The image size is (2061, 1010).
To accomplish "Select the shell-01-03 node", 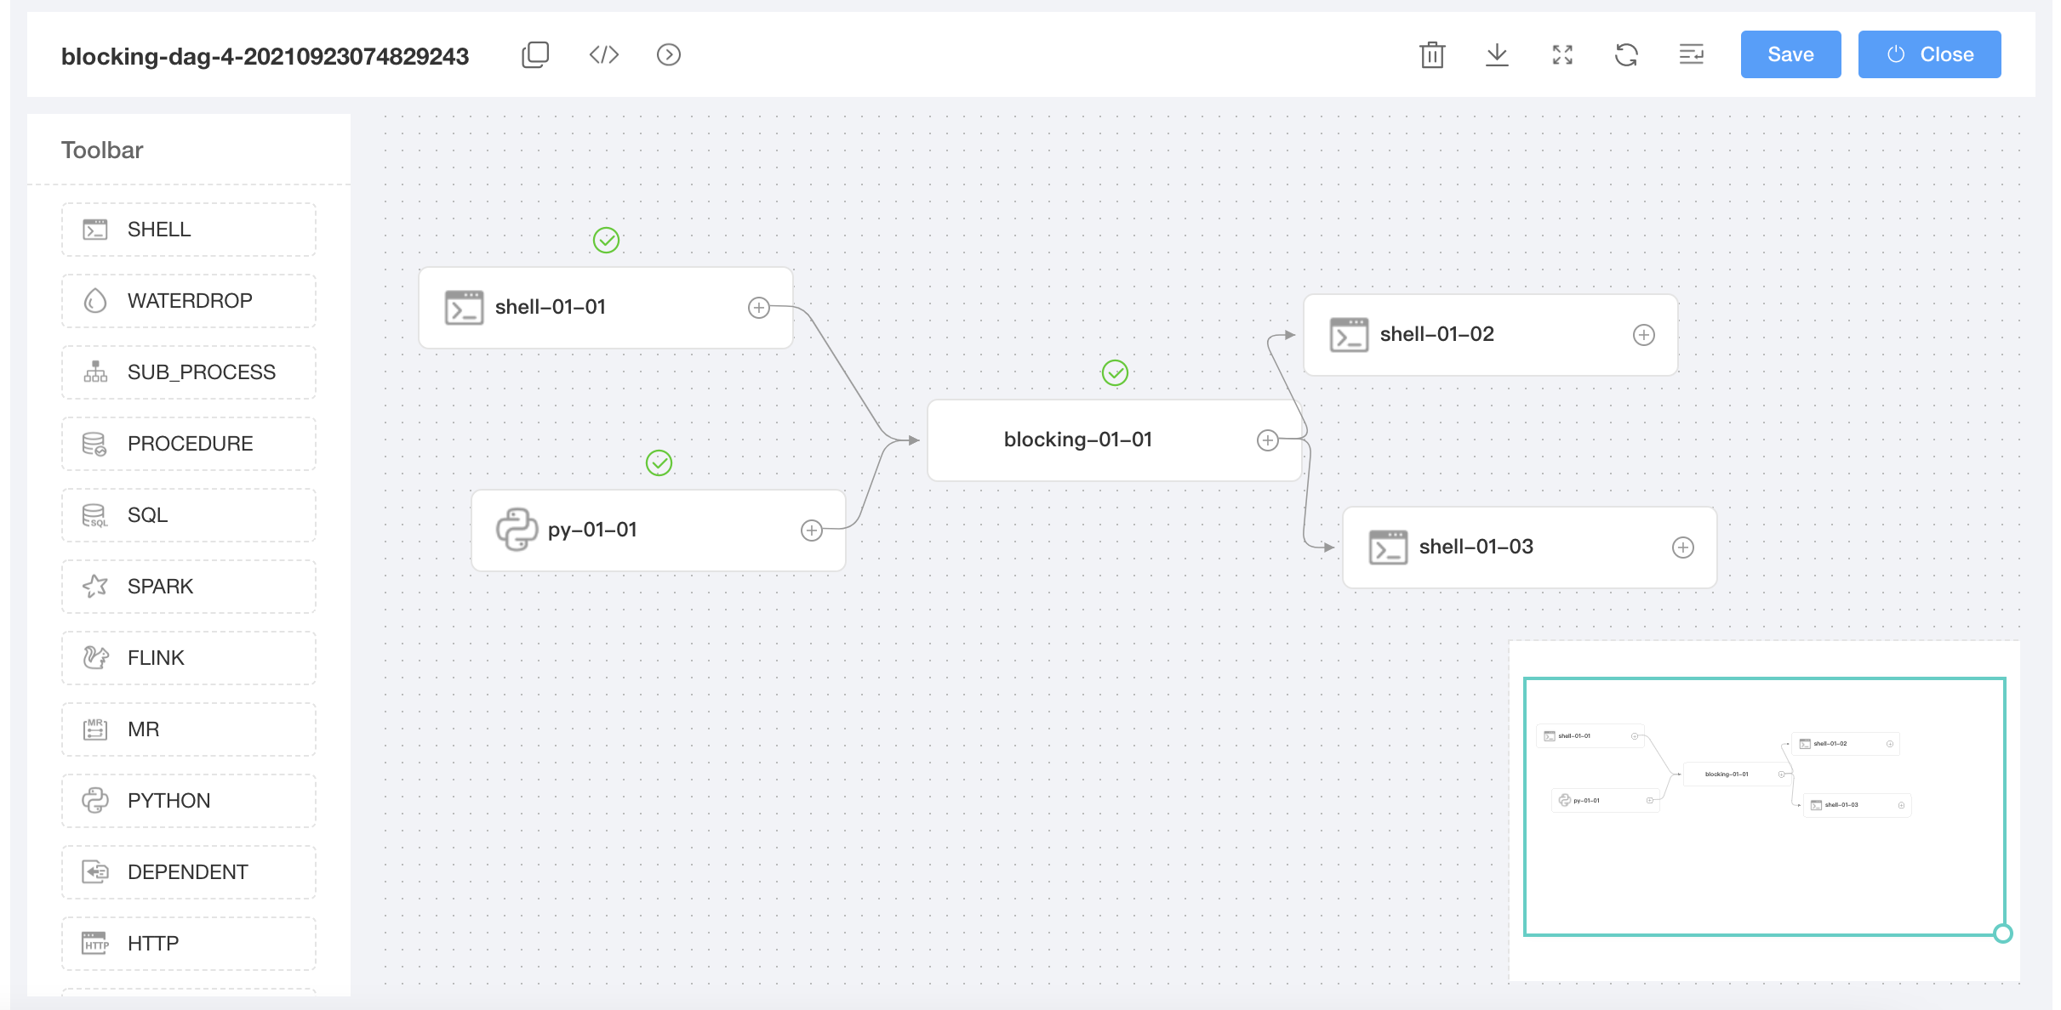I will point(1528,548).
